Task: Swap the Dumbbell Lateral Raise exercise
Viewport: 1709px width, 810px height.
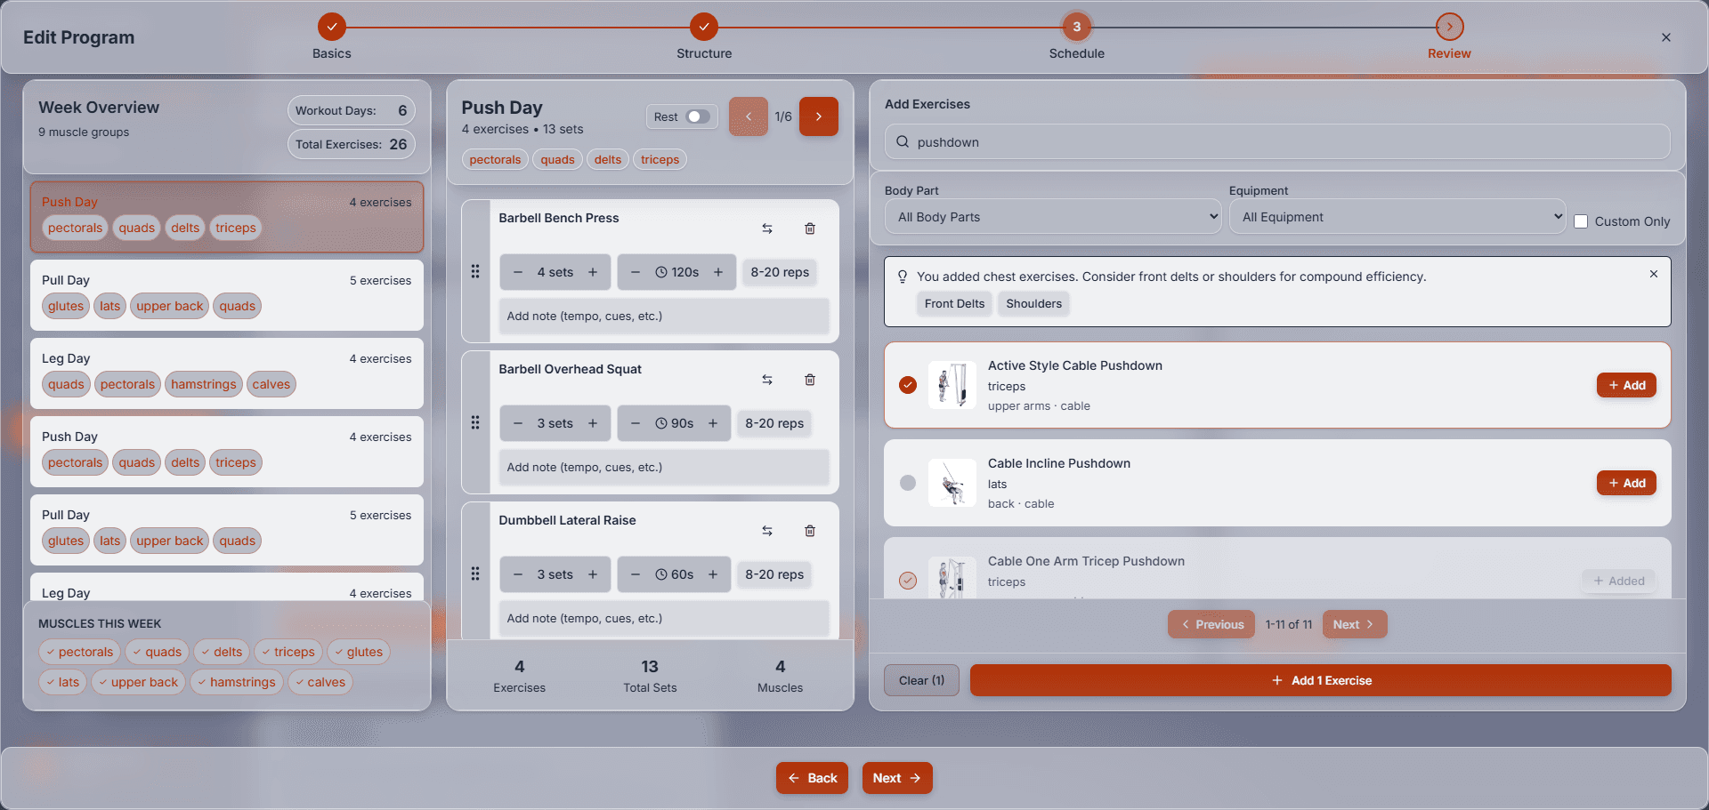Action: click(767, 531)
